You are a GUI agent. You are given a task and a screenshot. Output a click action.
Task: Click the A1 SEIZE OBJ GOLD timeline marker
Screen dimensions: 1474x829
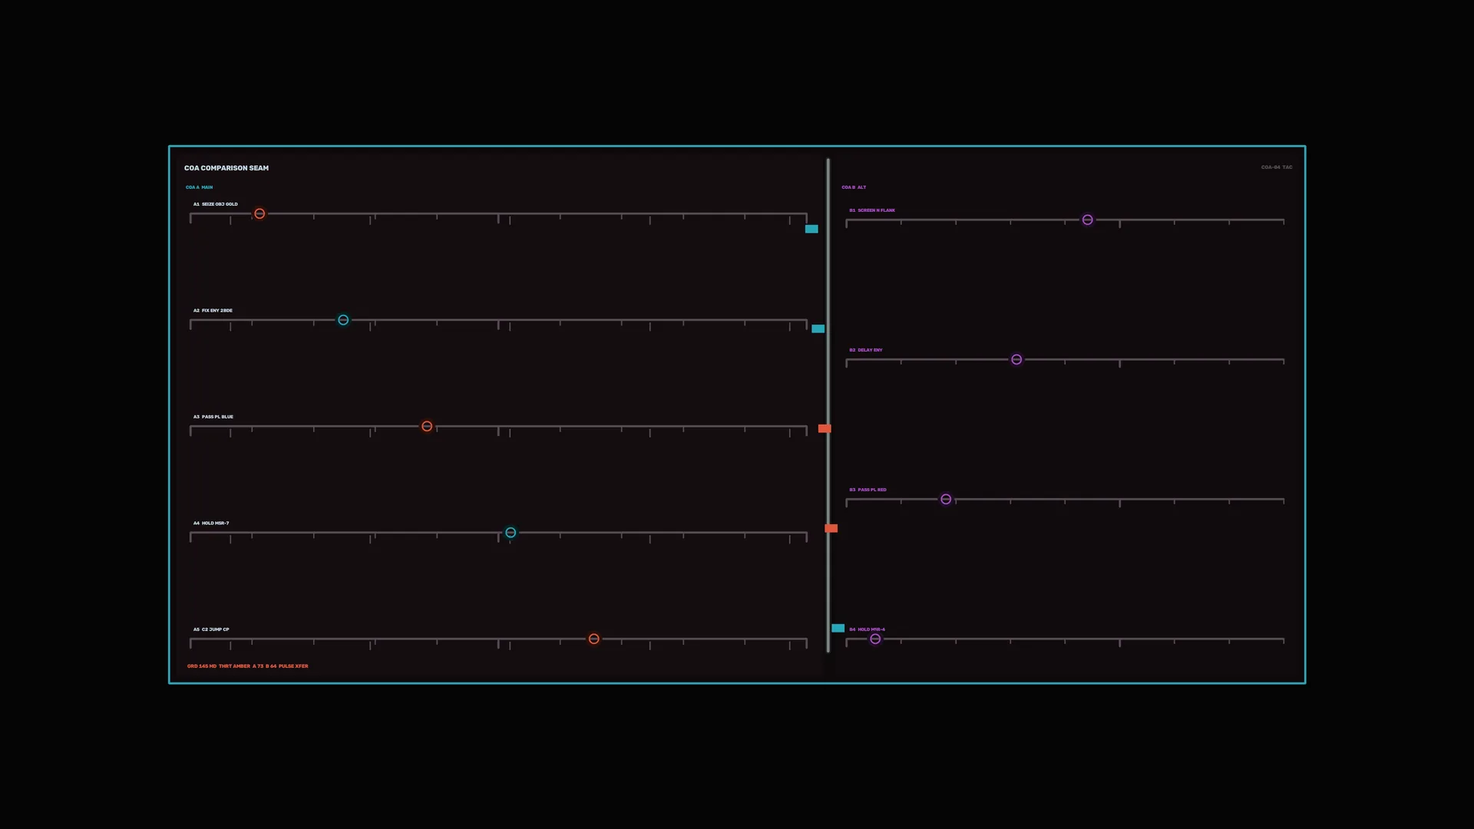pyautogui.click(x=259, y=213)
